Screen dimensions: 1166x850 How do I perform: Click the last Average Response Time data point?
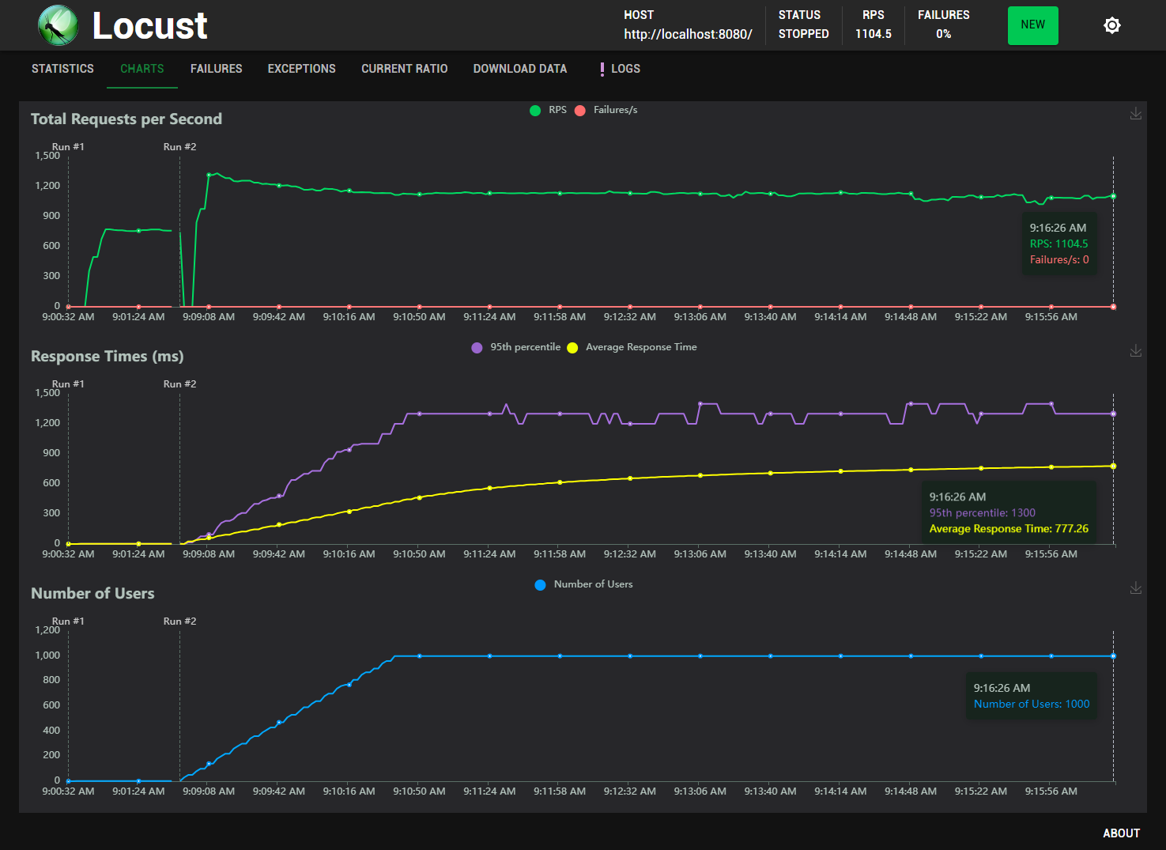tap(1113, 467)
